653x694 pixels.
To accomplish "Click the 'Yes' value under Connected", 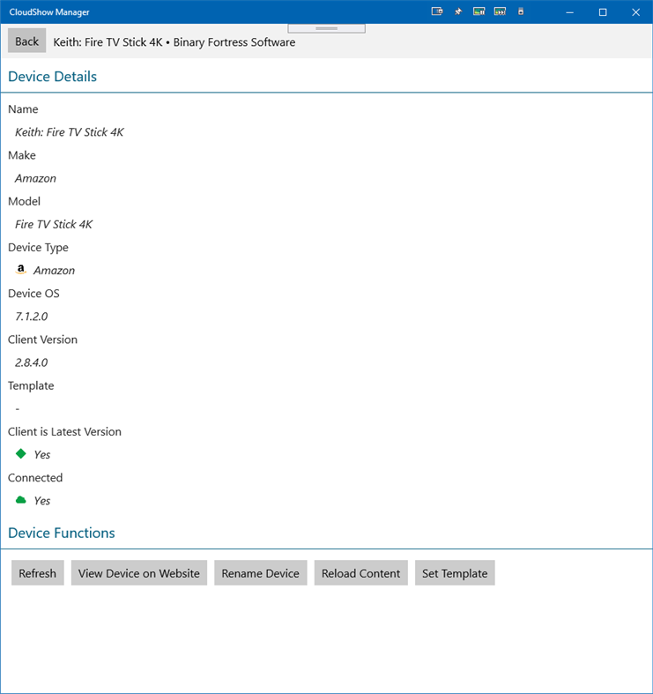I will click(x=42, y=501).
